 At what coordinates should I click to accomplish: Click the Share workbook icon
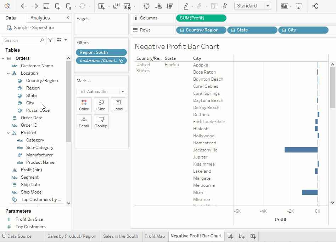click(x=315, y=6)
